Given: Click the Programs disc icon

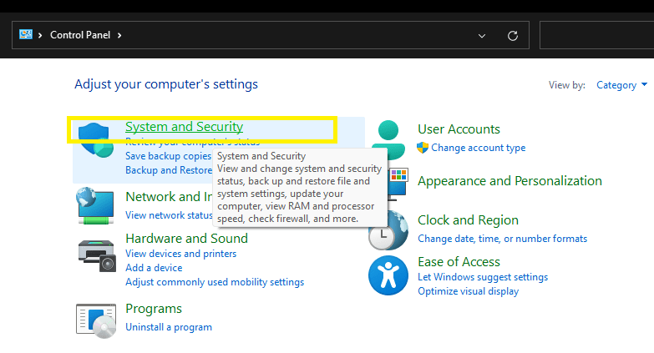Looking at the screenshot, I should click(x=94, y=319).
